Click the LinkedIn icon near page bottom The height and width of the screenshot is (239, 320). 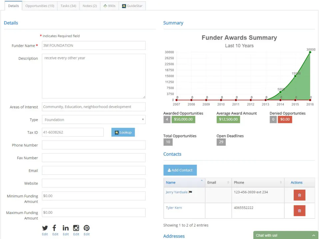pyautogui.click(x=65, y=228)
